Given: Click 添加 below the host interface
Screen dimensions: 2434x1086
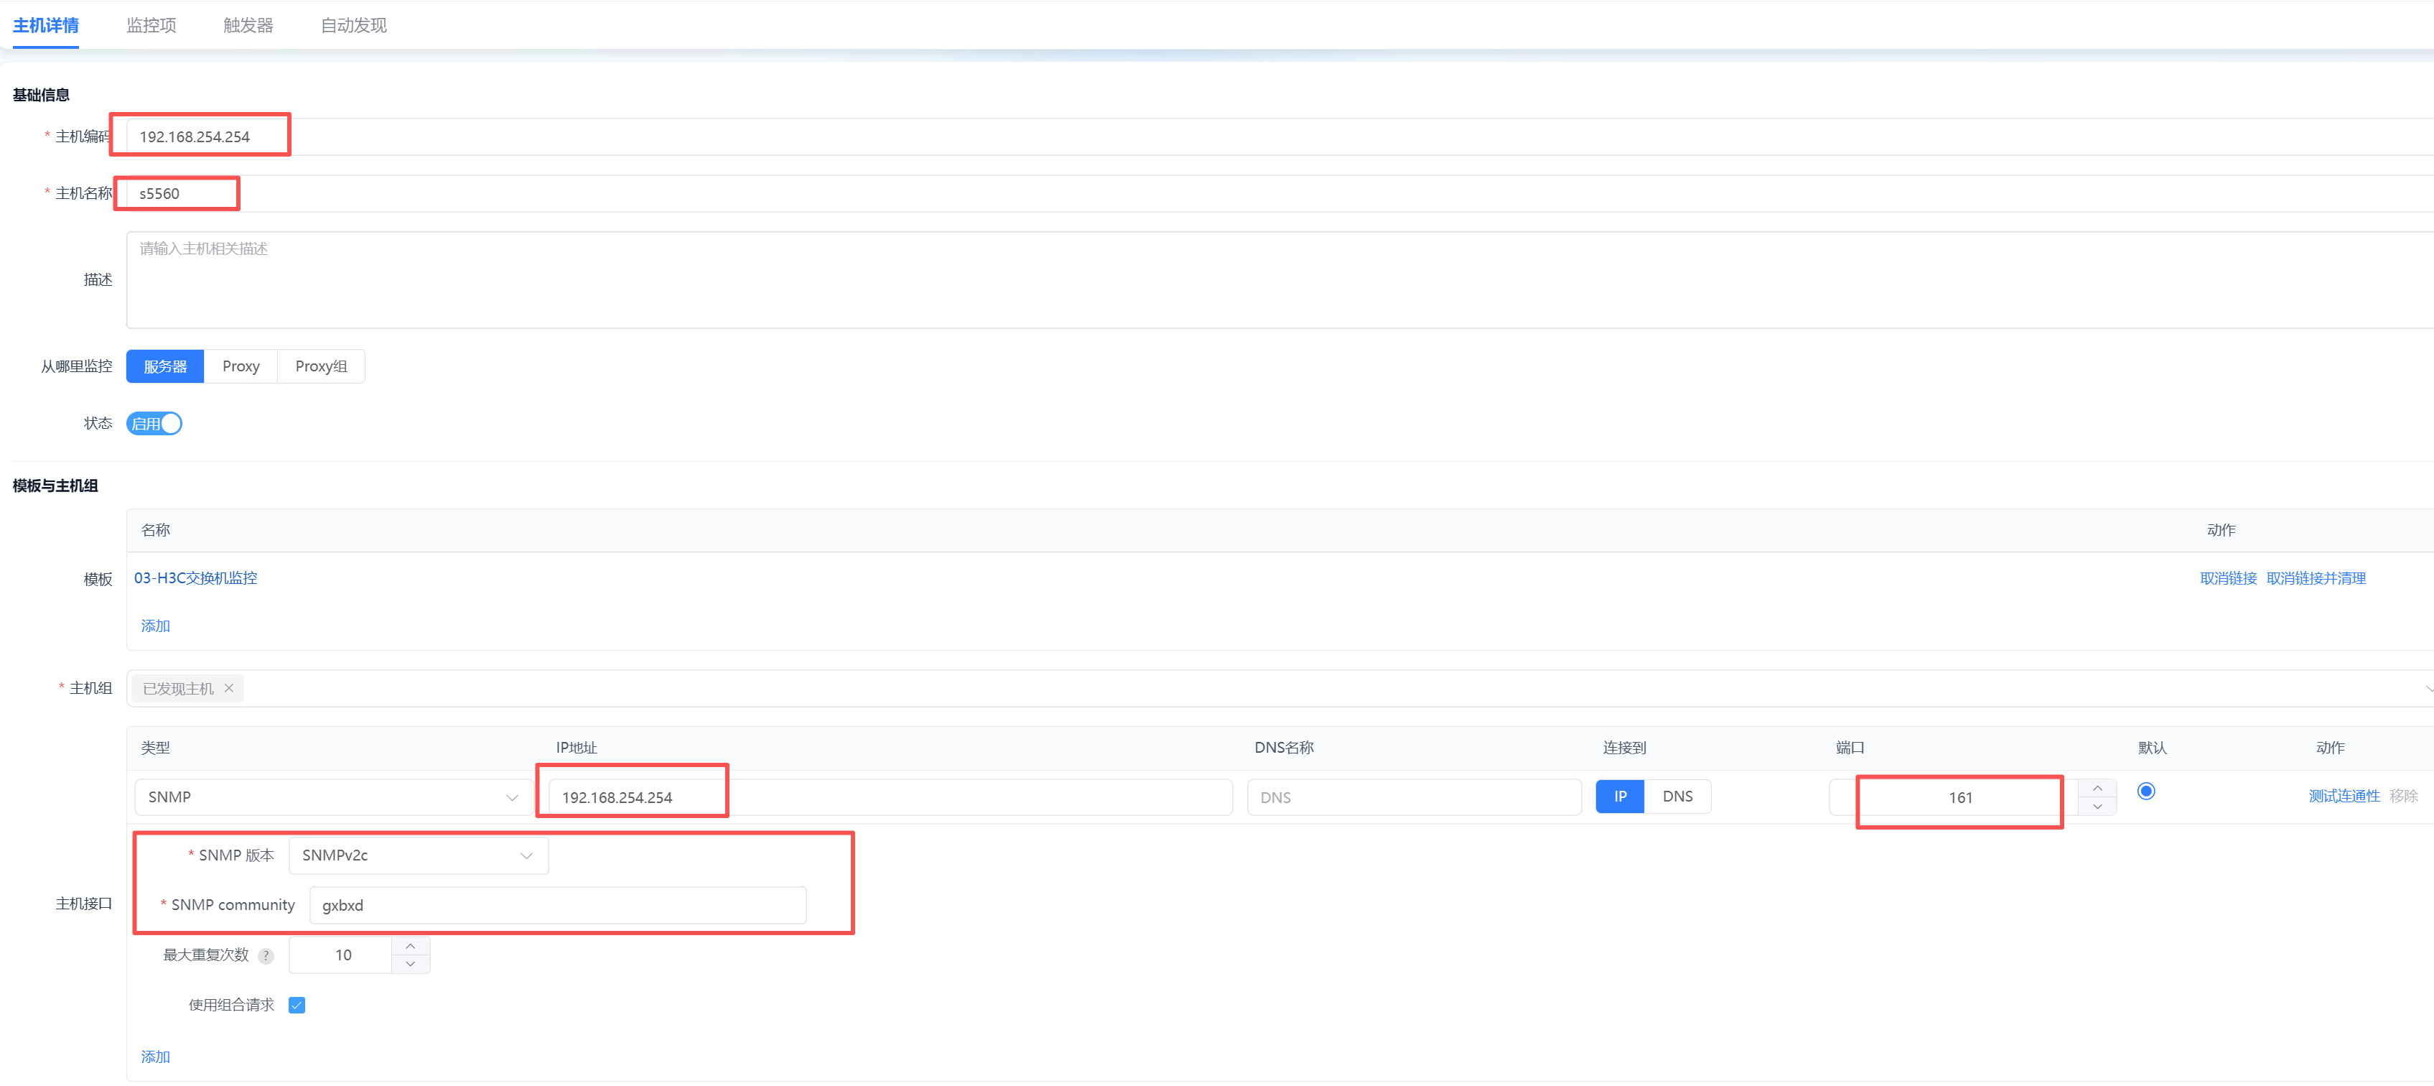Looking at the screenshot, I should [x=156, y=1057].
